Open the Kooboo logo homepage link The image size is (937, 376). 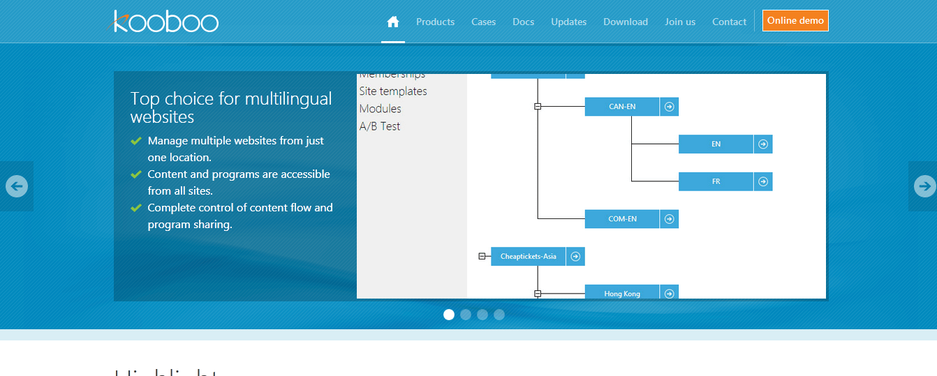coord(166,21)
